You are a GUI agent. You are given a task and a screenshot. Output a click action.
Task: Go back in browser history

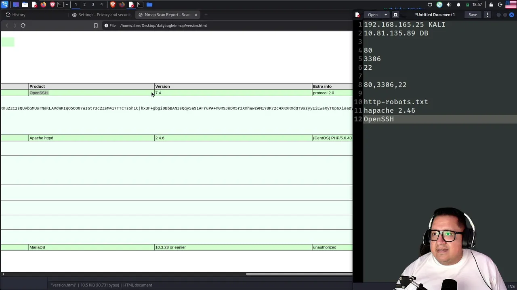7,25
